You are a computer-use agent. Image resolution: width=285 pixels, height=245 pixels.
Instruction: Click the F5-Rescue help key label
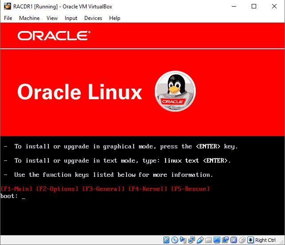[190, 189]
